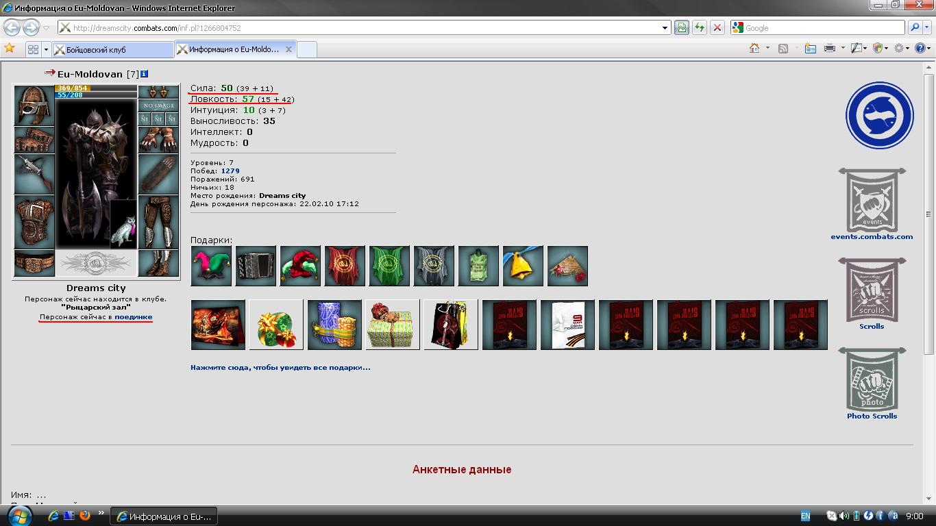Open the Scrolls banner link

(872, 294)
